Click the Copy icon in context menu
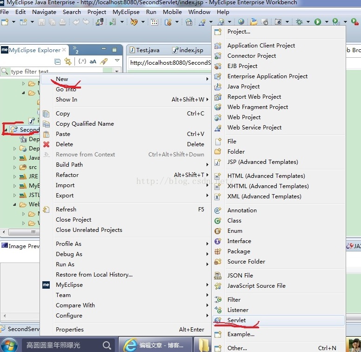The height and width of the screenshot is (352, 361). click(x=46, y=114)
